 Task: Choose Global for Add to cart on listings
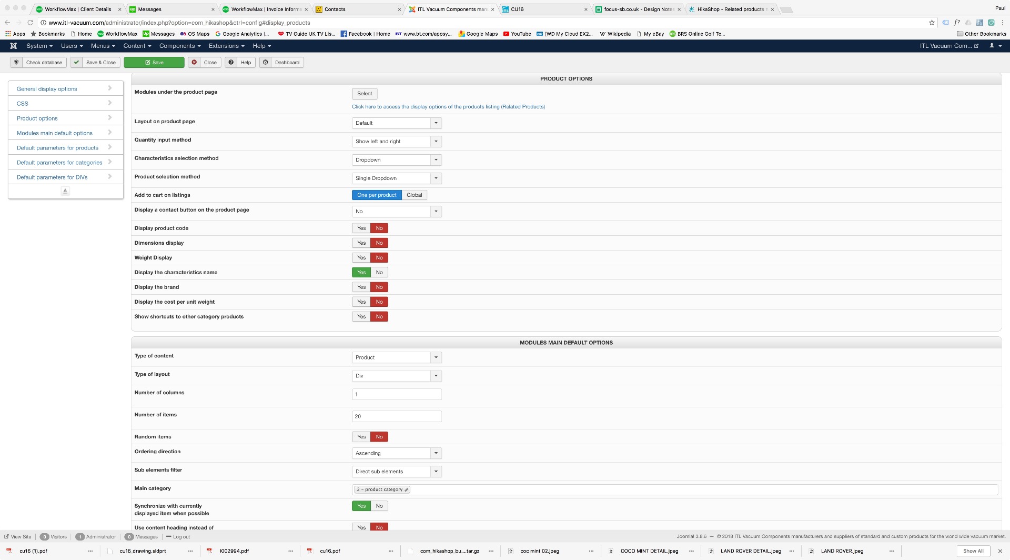point(414,195)
